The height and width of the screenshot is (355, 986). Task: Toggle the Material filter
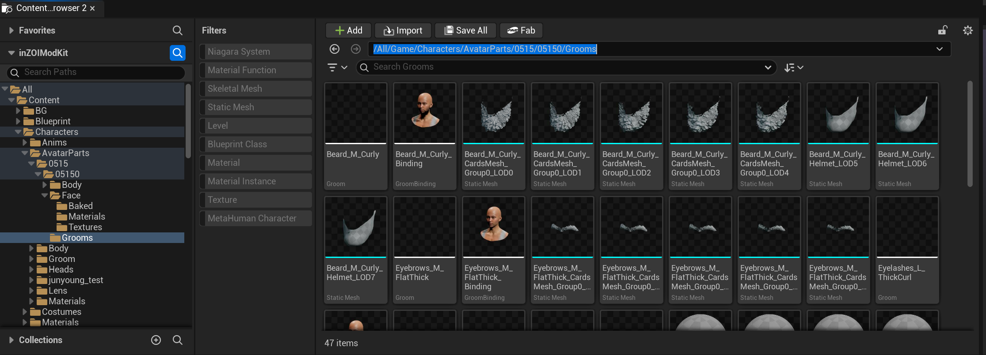click(x=256, y=163)
